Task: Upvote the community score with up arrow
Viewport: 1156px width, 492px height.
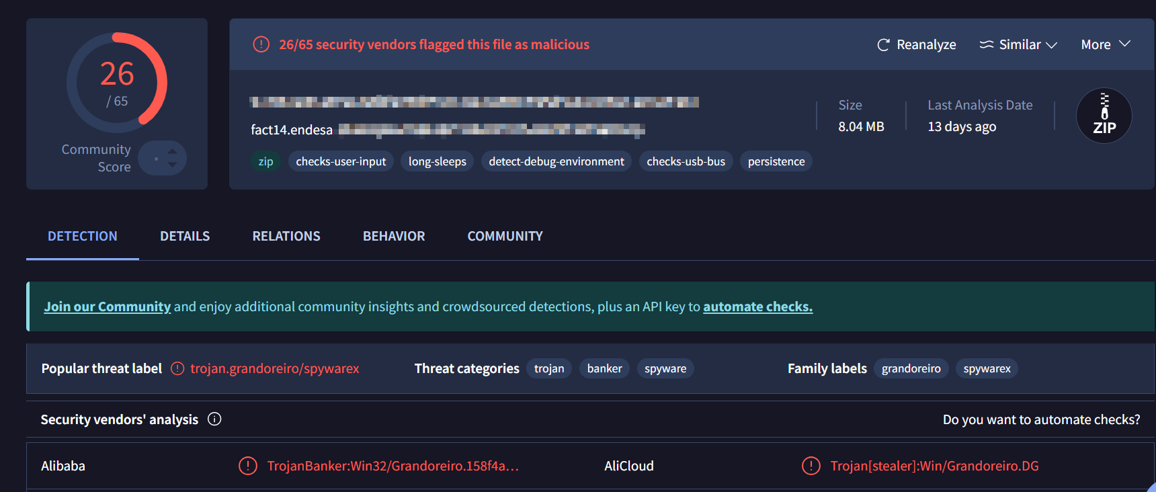Action: [x=173, y=151]
